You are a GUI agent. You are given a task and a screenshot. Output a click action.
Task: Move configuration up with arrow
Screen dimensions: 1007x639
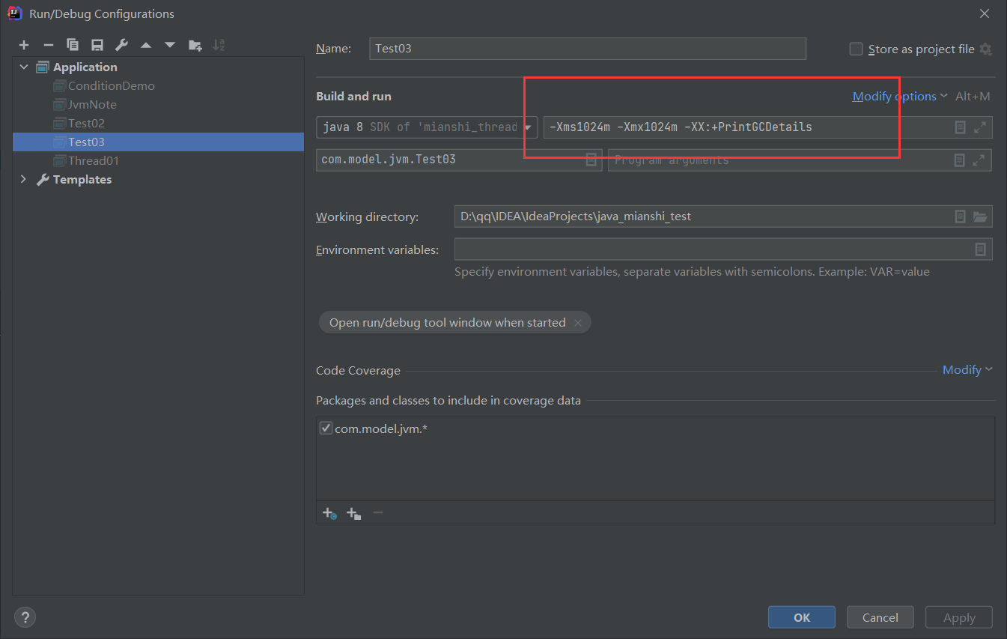145,45
